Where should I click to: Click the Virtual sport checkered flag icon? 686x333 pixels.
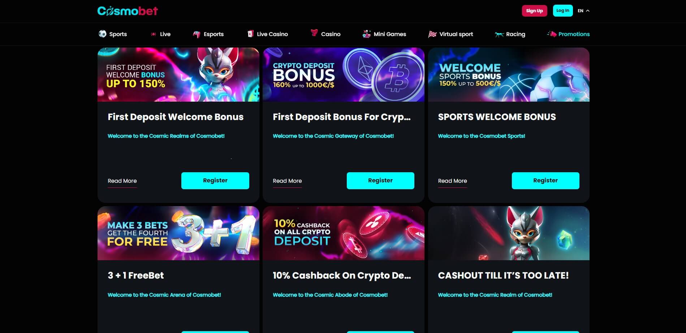(x=432, y=34)
